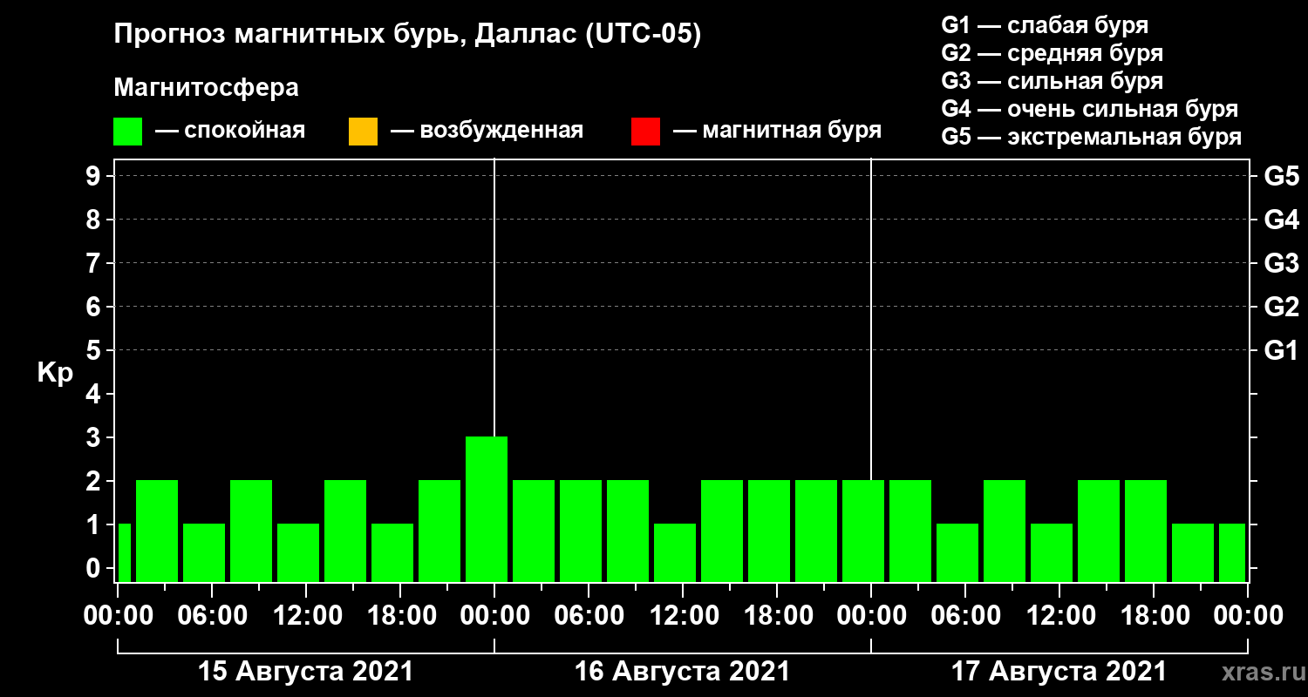Viewport: 1308px width, 697px height.
Task: Click the 'G2' label on right axis
Action: coord(1282,307)
